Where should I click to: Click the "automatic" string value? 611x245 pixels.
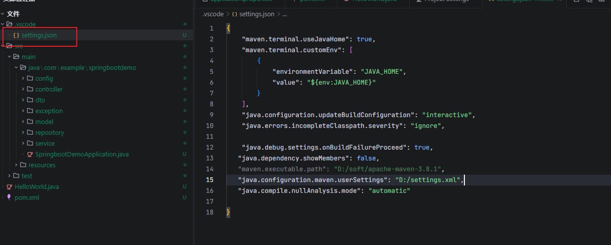389,190
